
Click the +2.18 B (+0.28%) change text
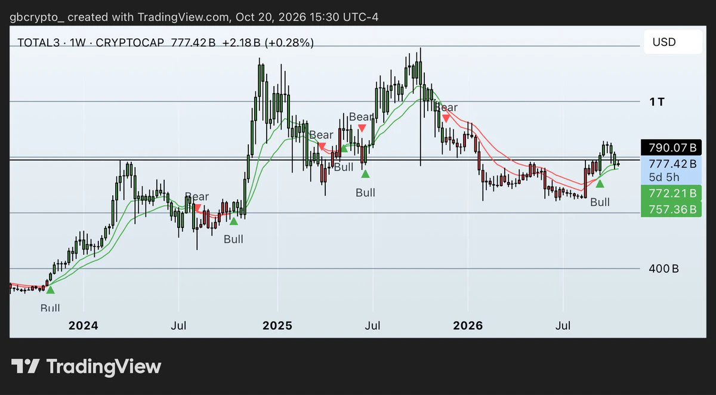(267, 43)
